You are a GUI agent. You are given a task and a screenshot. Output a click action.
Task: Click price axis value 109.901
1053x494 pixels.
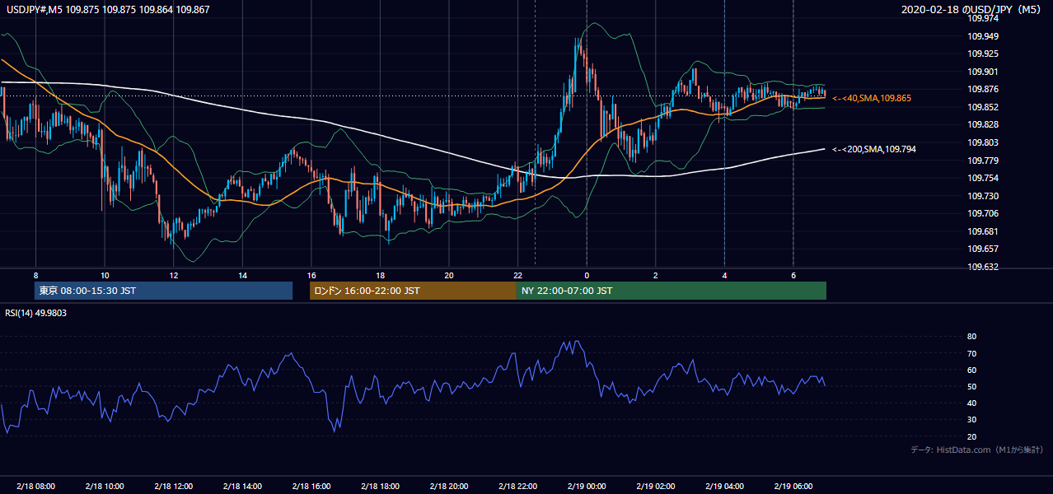[982, 72]
